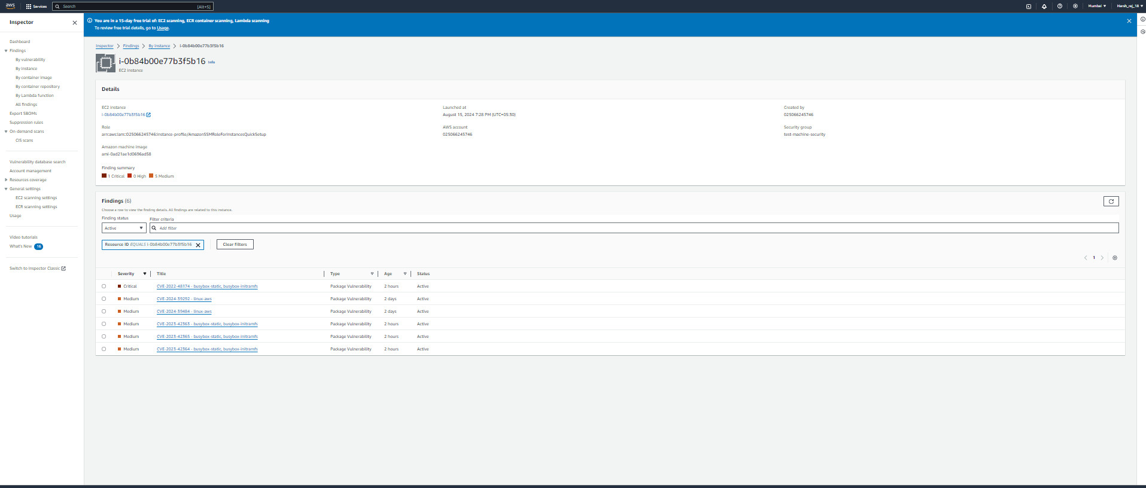
Task: Open the notifications bell
Action: point(1044,6)
